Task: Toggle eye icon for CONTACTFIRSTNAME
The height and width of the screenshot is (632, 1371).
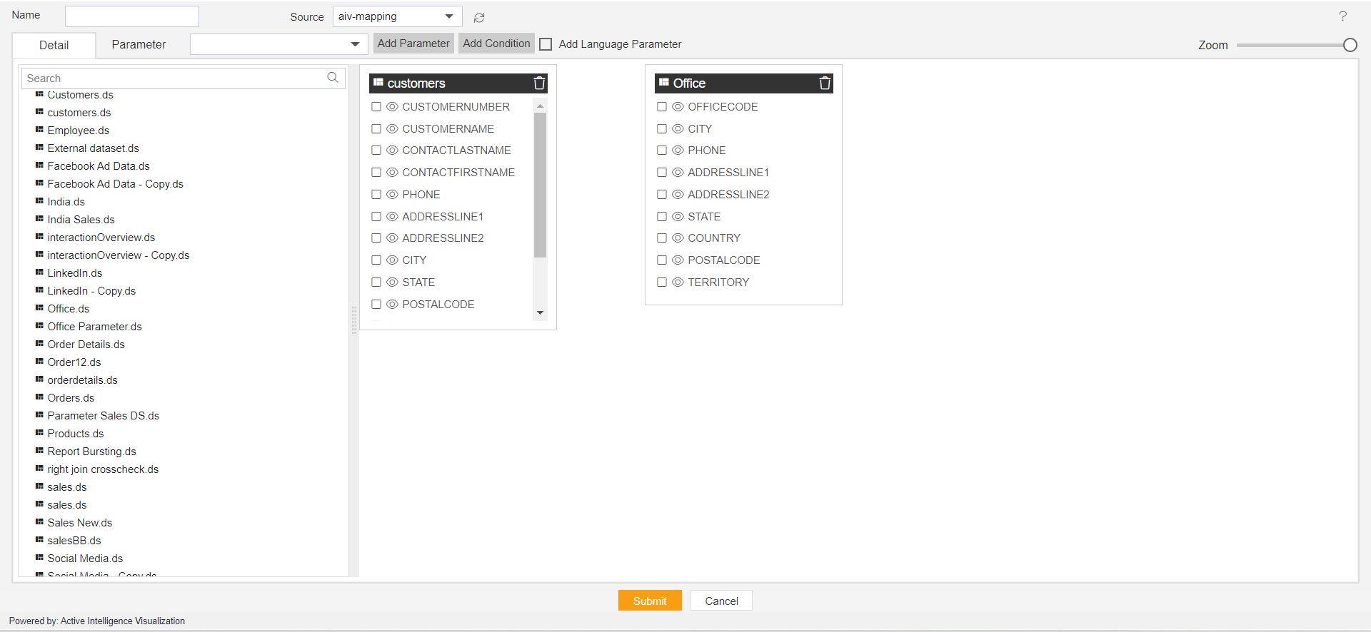Action: [x=392, y=173]
